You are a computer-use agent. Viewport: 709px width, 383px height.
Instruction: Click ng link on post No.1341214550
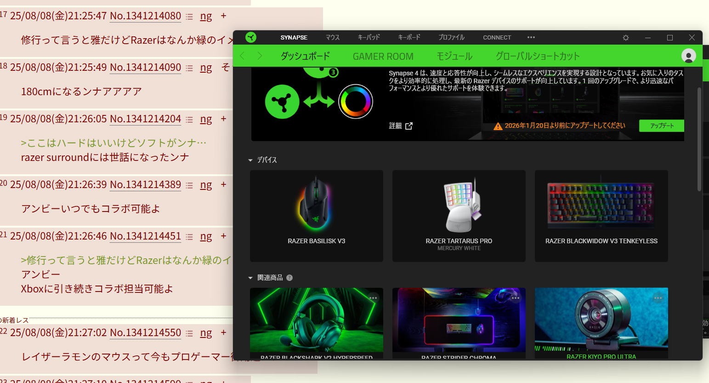click(x=206, y=333)
